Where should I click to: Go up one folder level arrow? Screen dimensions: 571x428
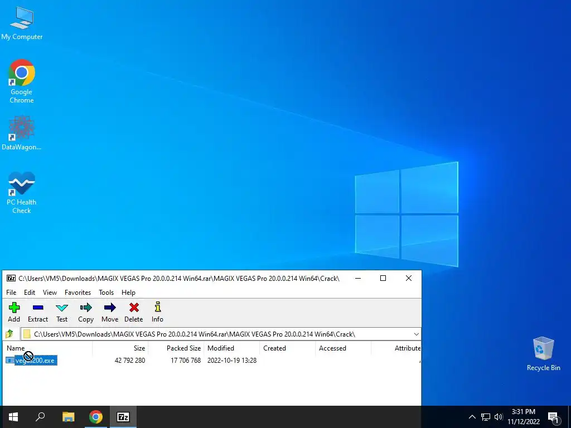click(9, 334)
